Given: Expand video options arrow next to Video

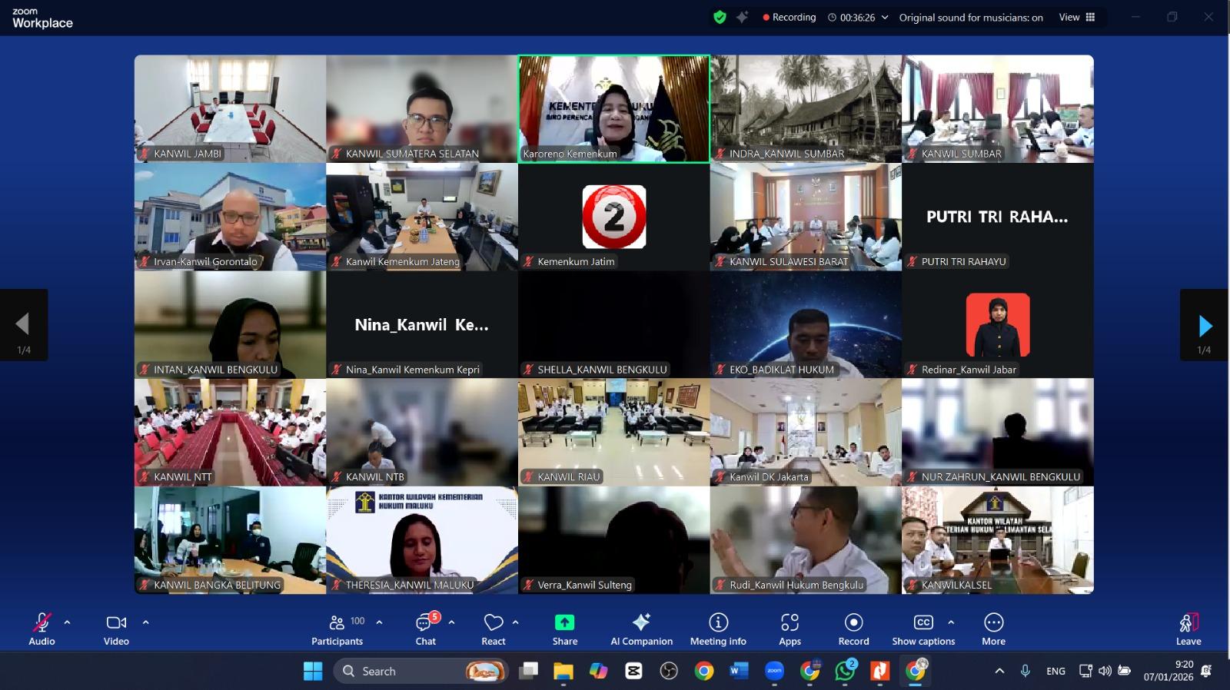Looking at the screenshot, I should pyautogui.click(x=145, y=622).
